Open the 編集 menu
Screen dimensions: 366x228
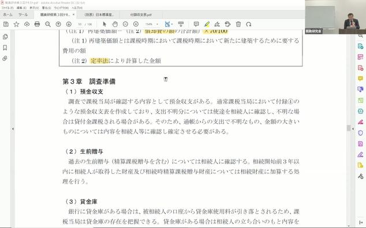click(21, 8)
